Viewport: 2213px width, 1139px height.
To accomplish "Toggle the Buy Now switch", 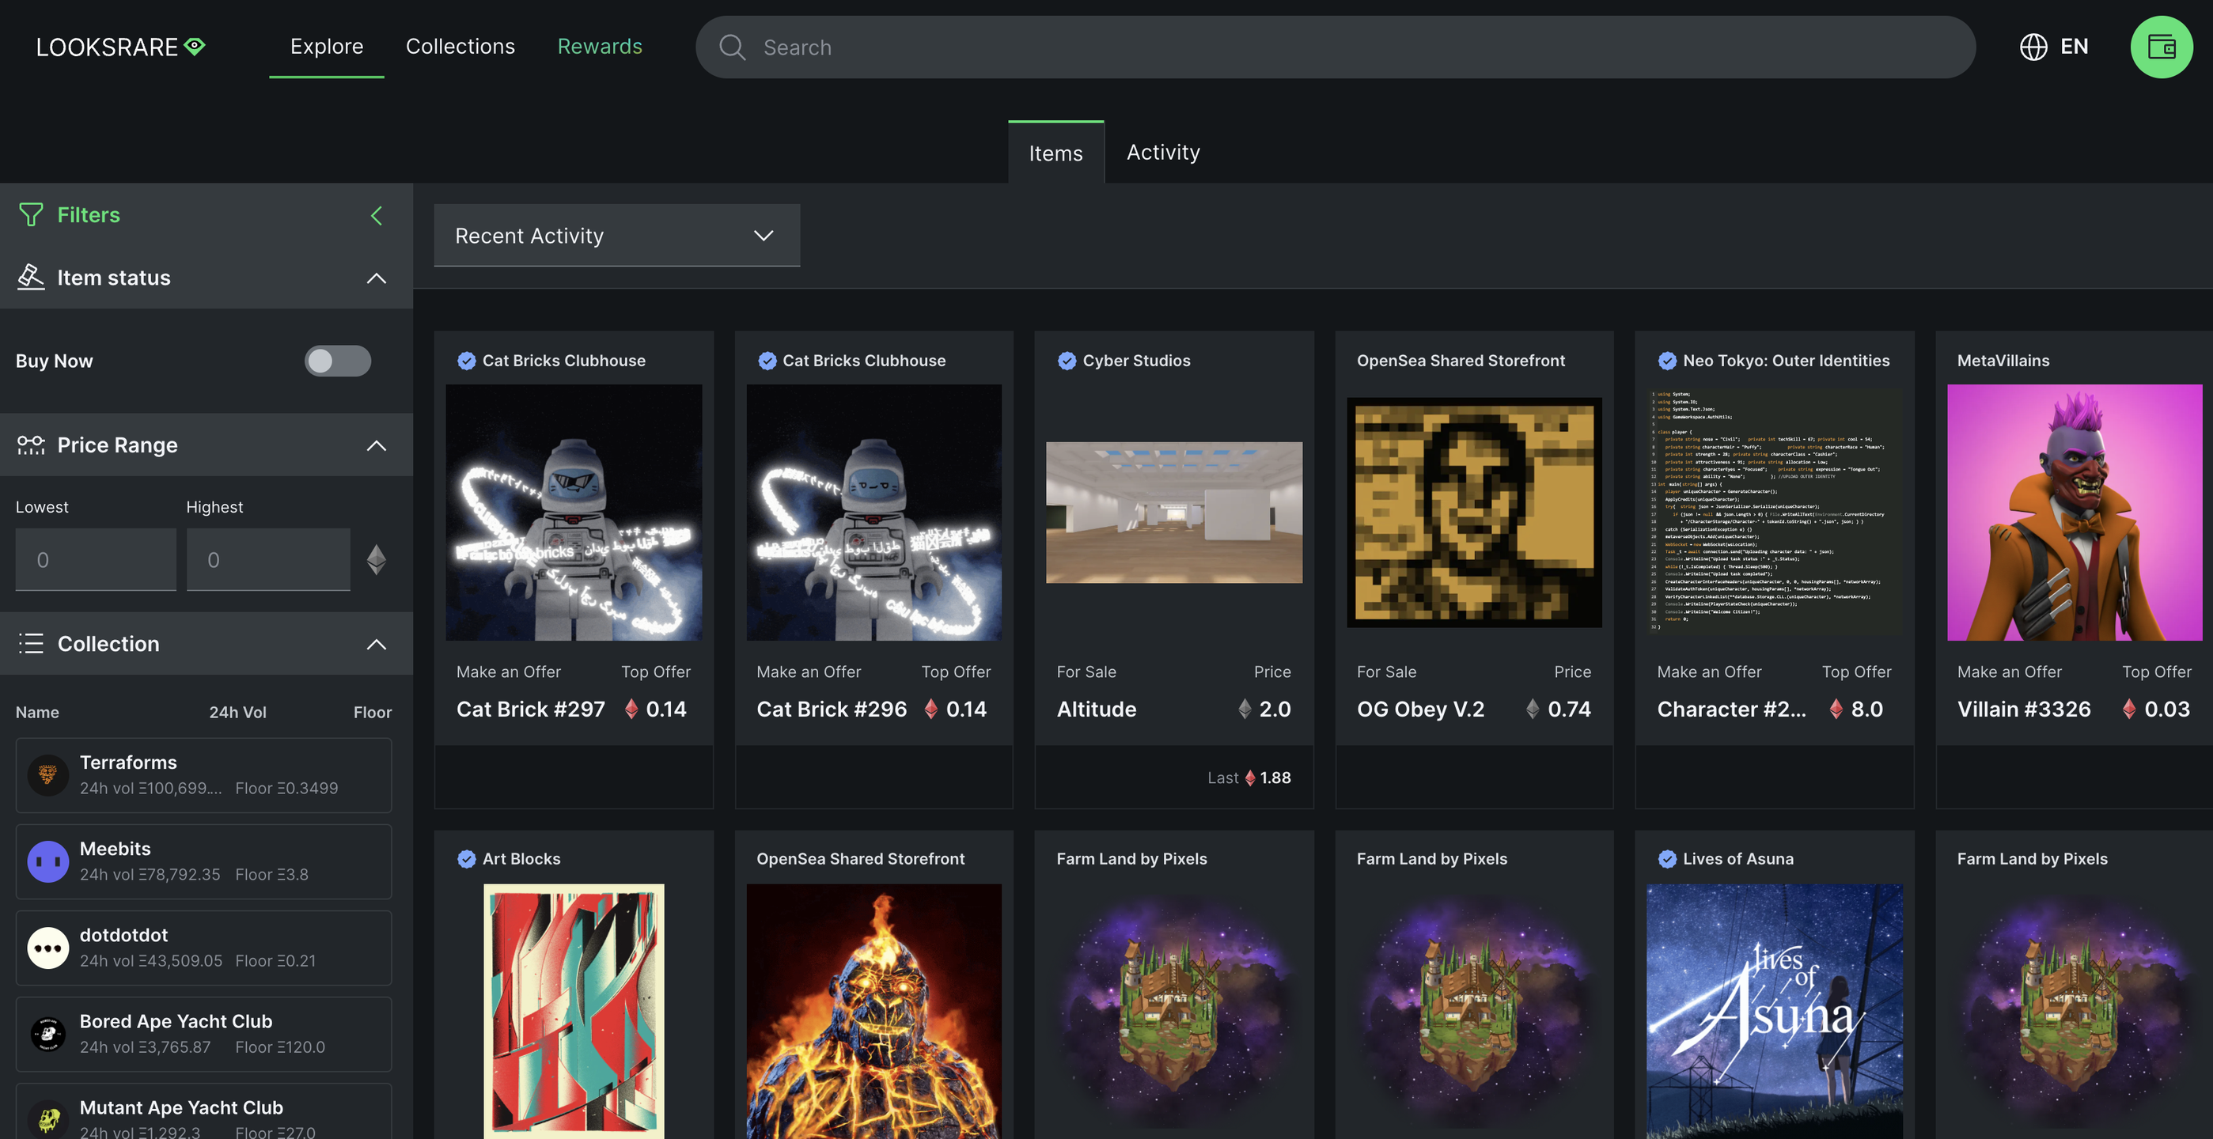I will coord(338,361).
